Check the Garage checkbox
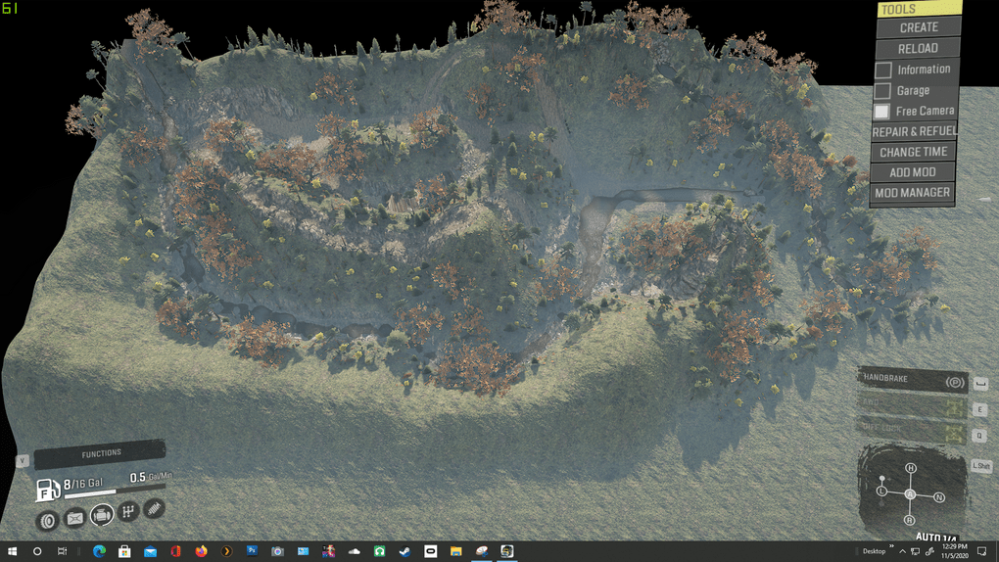 coord(882,91)
